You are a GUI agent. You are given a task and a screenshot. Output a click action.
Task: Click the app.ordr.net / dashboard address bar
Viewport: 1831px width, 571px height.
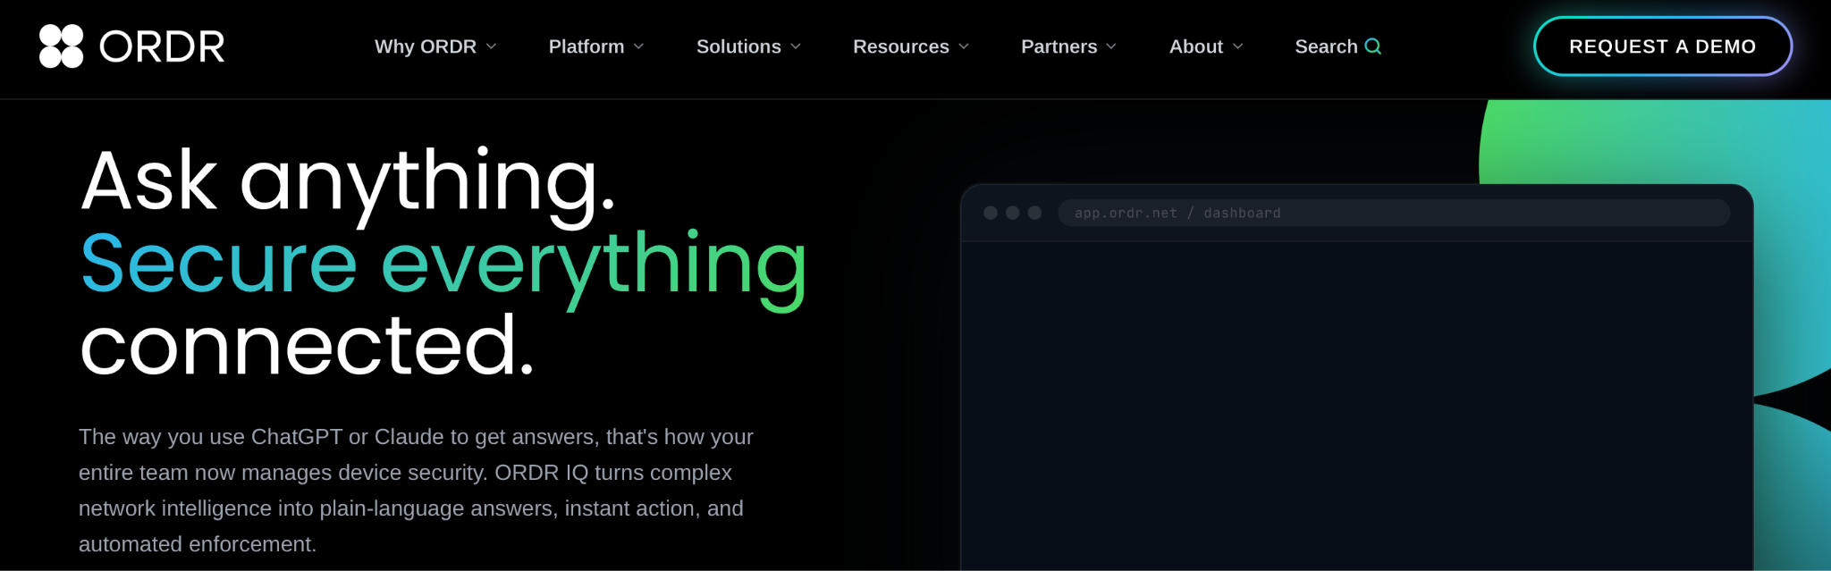(x=1394, y=213)
